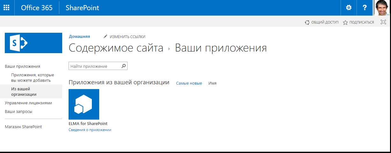Open the ELMA for SharePoint app tile
391x153 pixels.
(x=84, y=104)
